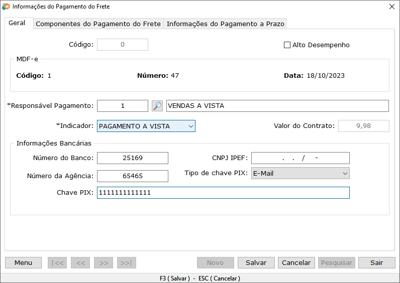Open the Indicador dropdown
Viewport: 400px width, 283px height.
pyautogui.click(x=146, y=126)
